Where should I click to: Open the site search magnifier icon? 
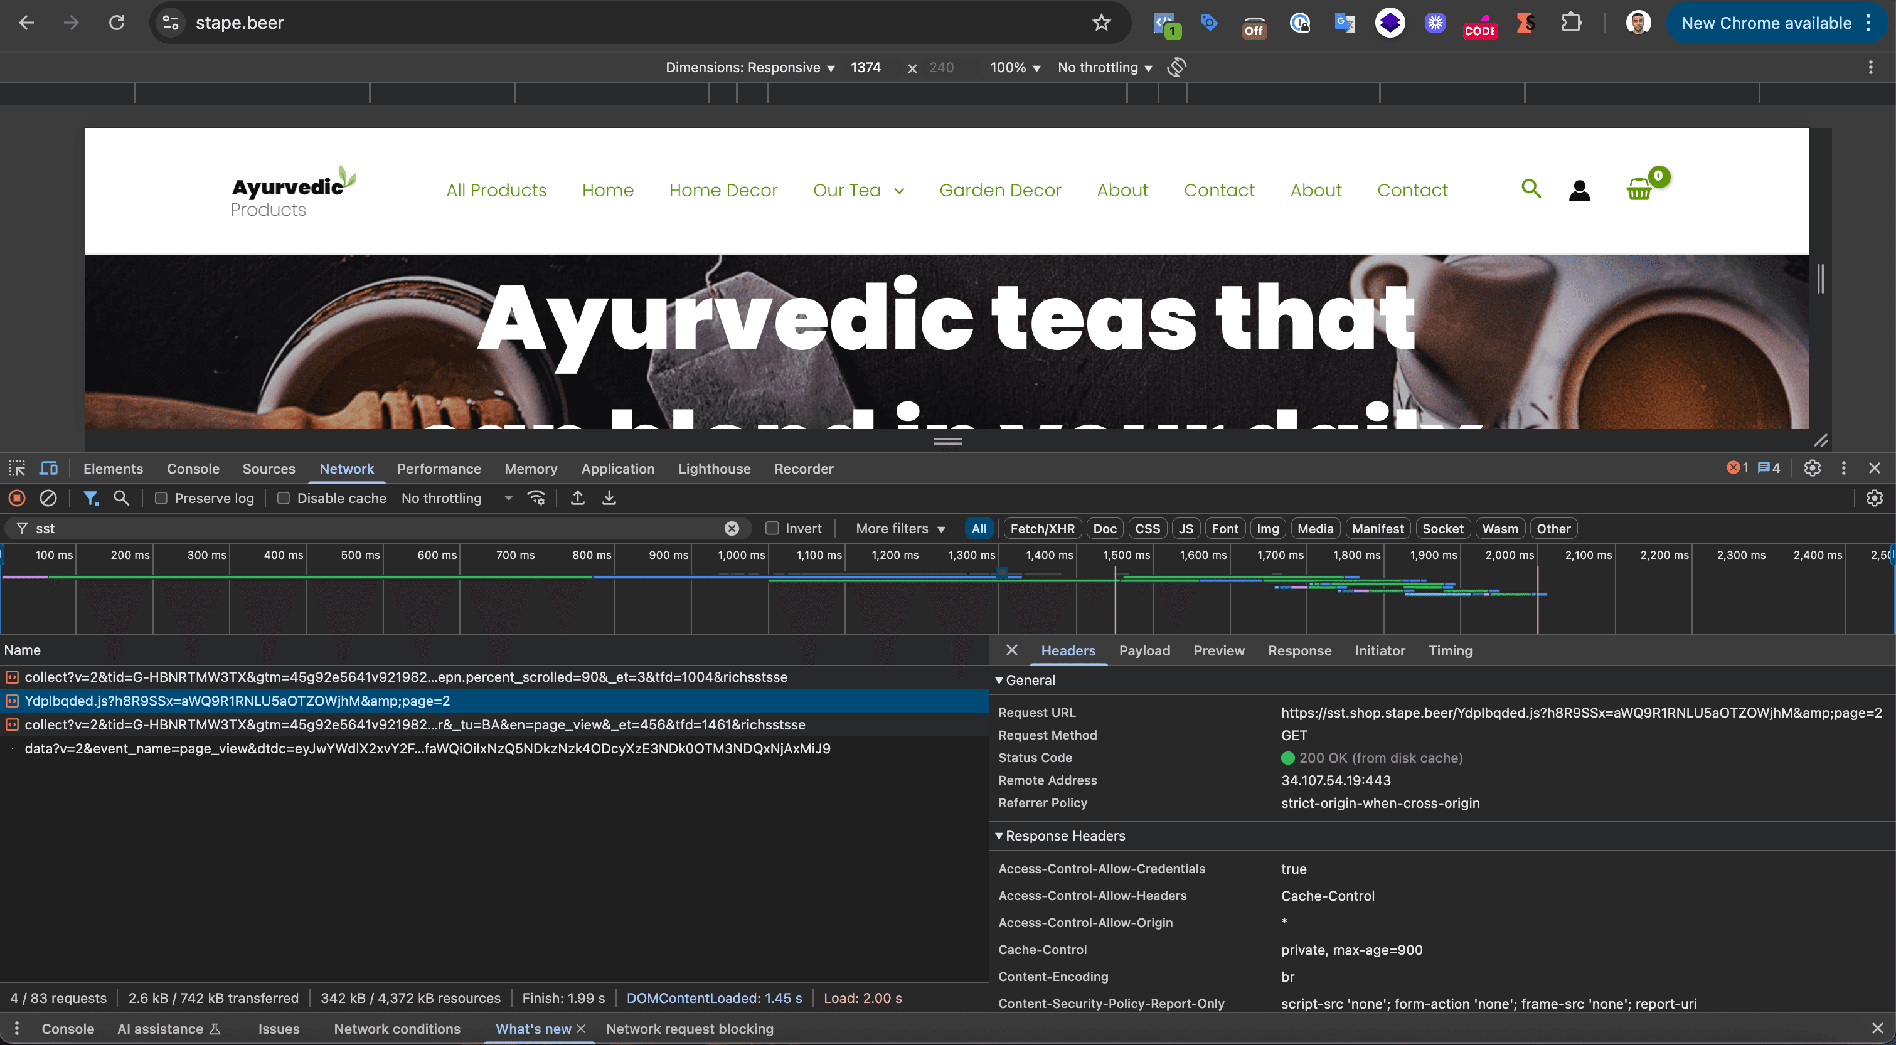1531,189
